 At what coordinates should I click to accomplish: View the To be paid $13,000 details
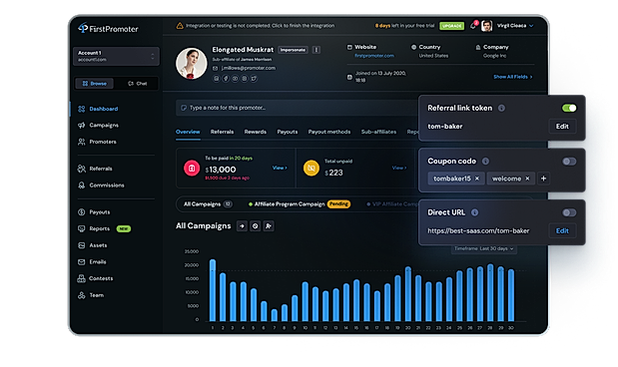(280, 168)
